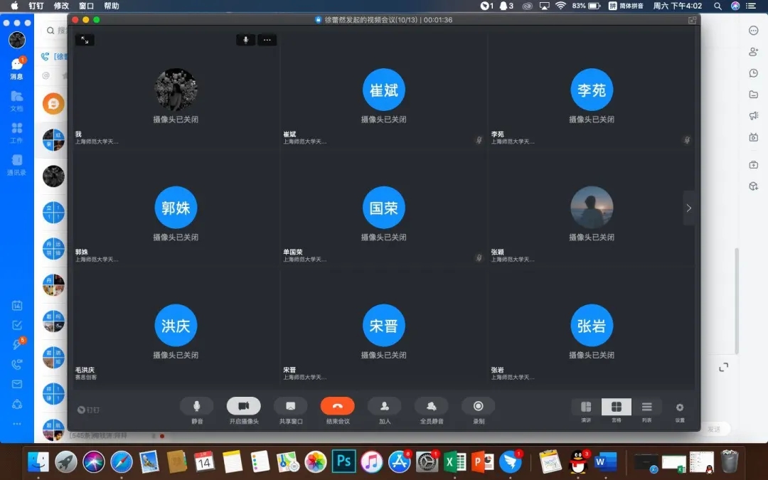768x480 pixels.
Task: Open the three-dot menu on my tile
Action: (x=267, y=40)
